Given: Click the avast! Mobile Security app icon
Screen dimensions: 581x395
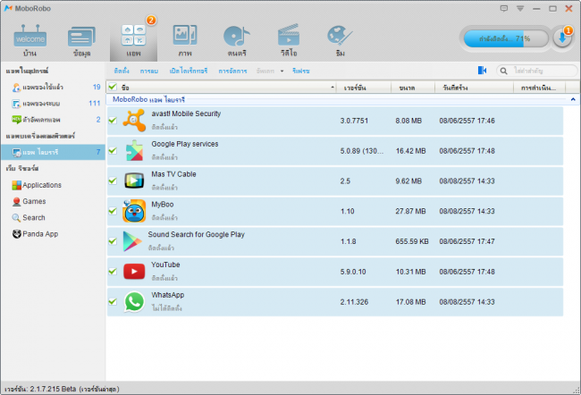Looking at the screenshot, I should pyautogui.click(x=134, y=121).
